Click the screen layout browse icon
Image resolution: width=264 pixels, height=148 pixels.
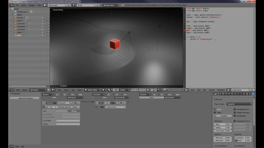point(45,5)
